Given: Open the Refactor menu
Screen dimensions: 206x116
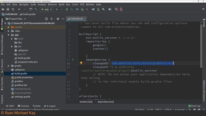Looking at the screenshot, I should point(52,5).
